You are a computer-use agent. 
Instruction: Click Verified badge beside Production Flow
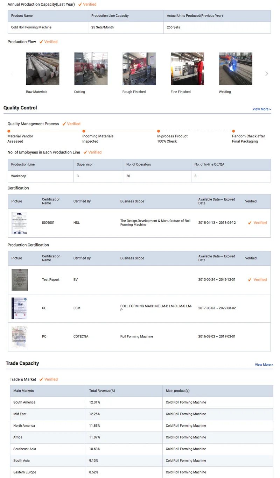click(x=49, y=42)
